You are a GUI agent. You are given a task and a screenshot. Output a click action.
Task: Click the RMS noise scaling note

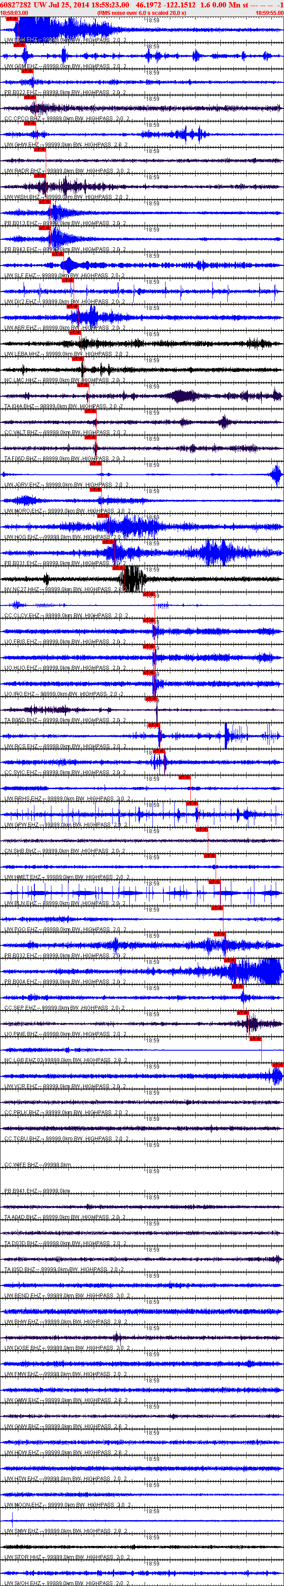pos(142,12)
